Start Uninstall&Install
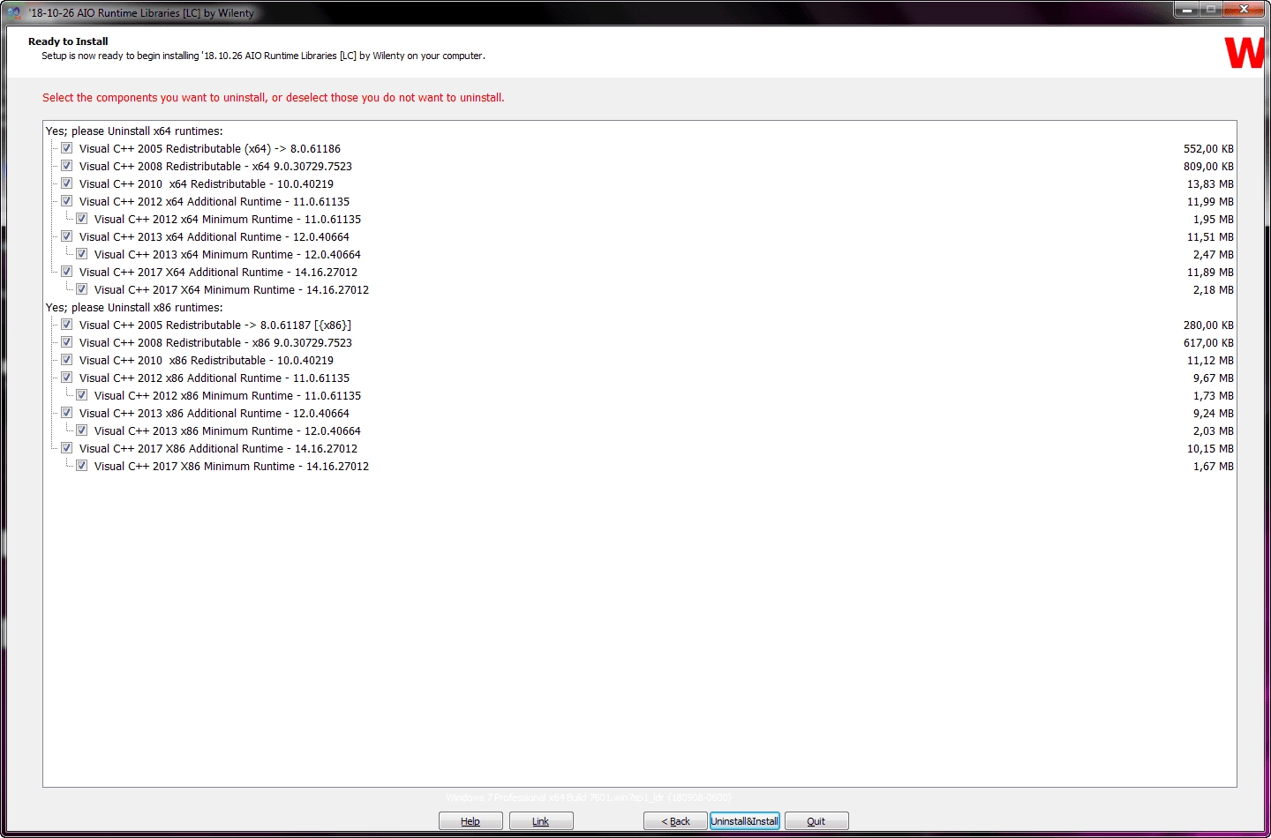Viewport: 1271px width, 838px height. pyautogui.click(x=745, y=821)
